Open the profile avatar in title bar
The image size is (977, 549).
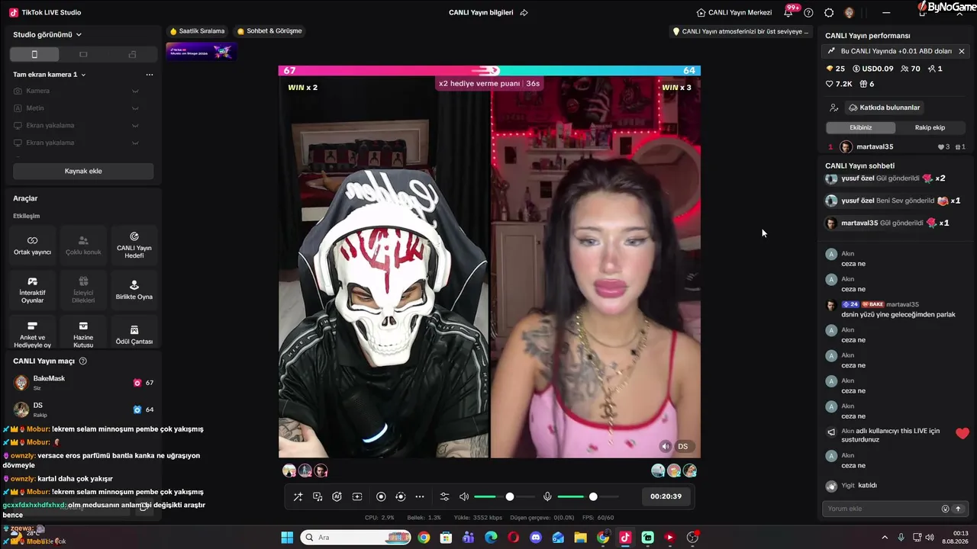849,12
